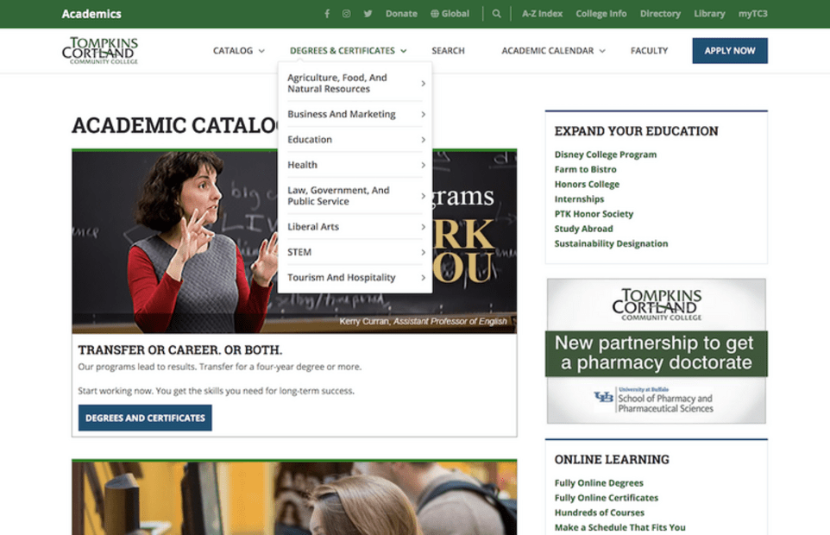The image size is (830, 535).
Task: Open Honors College link
Action: tap(587, 184)
